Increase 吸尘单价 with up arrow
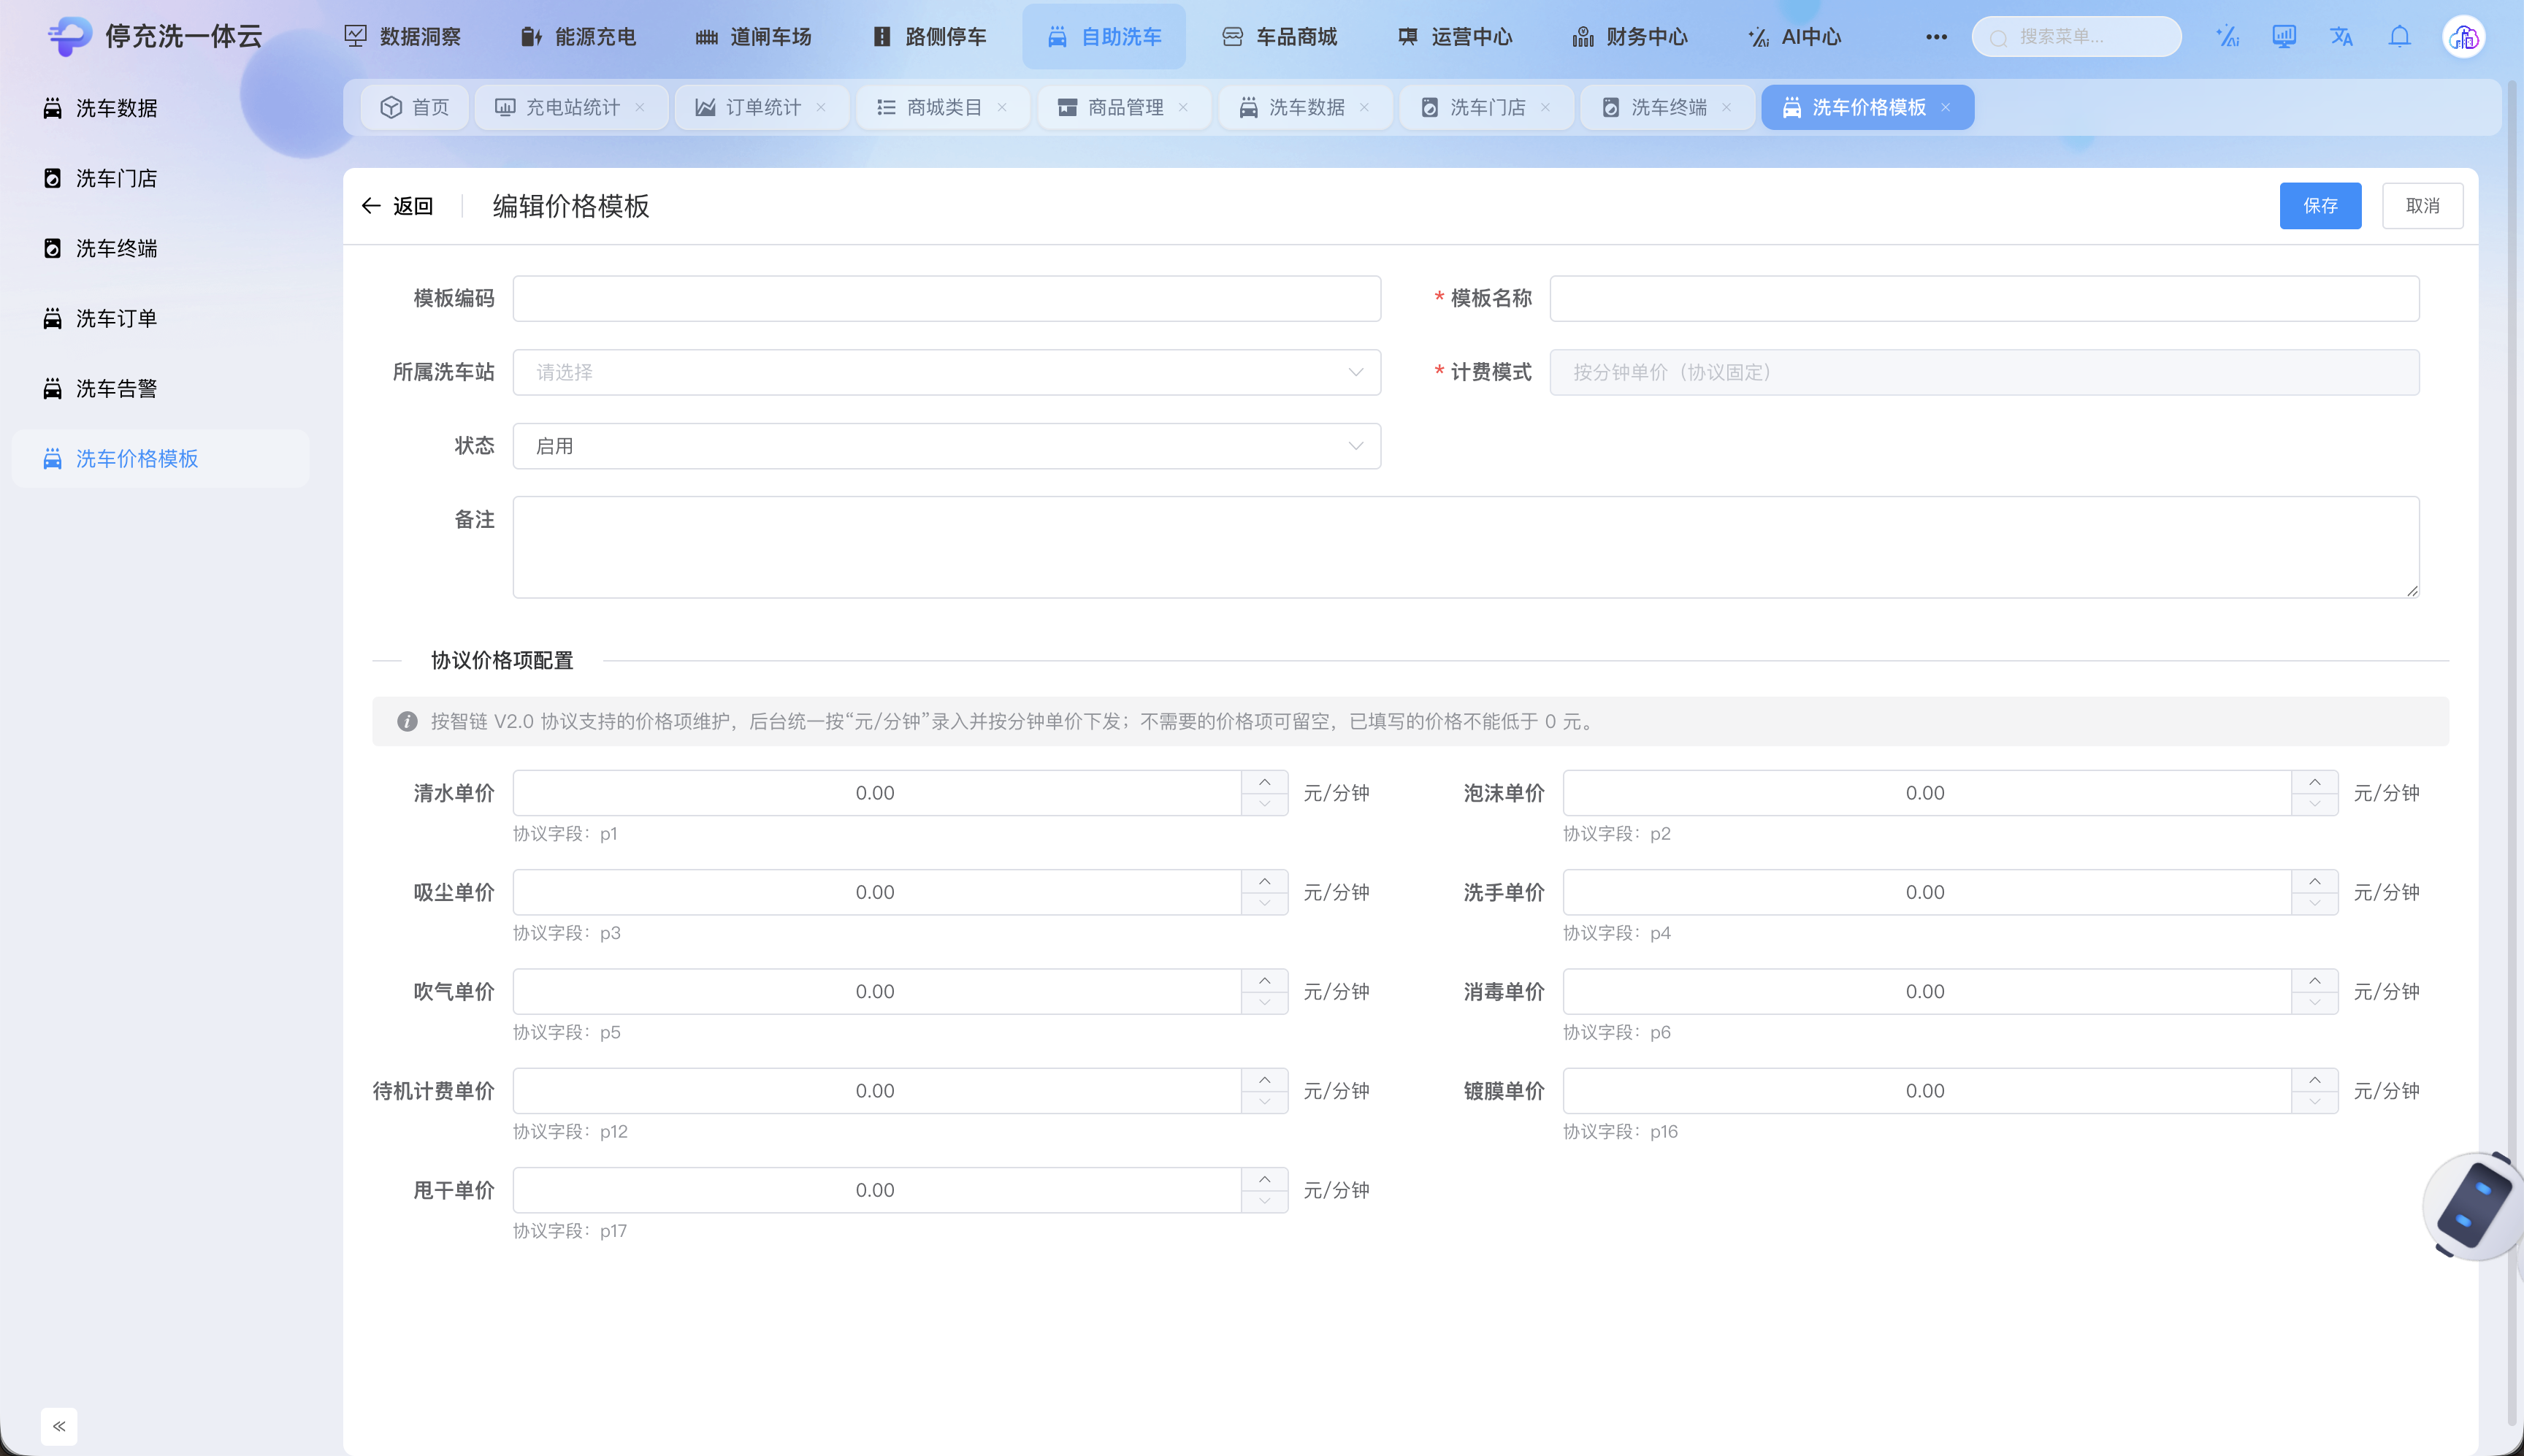The height and width of the screenshot is (1456, 2524). point(1264,881)
